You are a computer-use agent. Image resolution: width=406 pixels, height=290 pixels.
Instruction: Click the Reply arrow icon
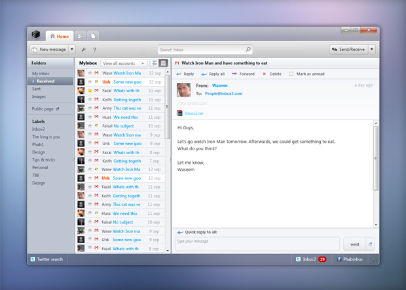[179, 74]
